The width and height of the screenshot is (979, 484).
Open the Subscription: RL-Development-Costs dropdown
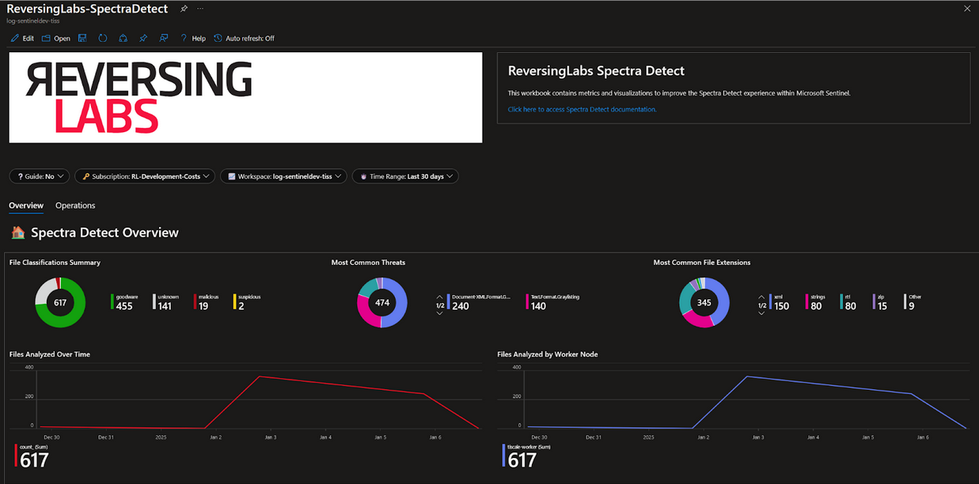pos(145,176)
